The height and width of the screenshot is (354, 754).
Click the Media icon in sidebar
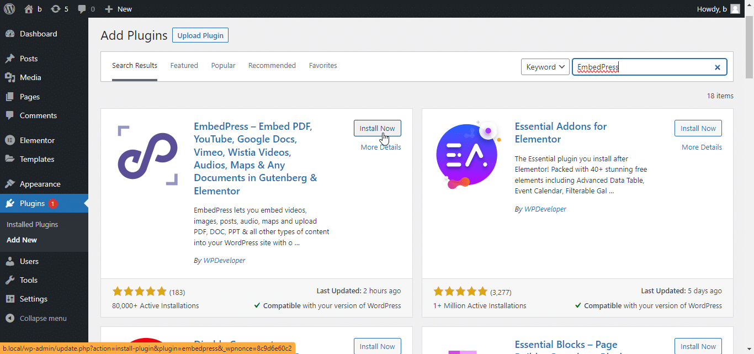(10, 77)
